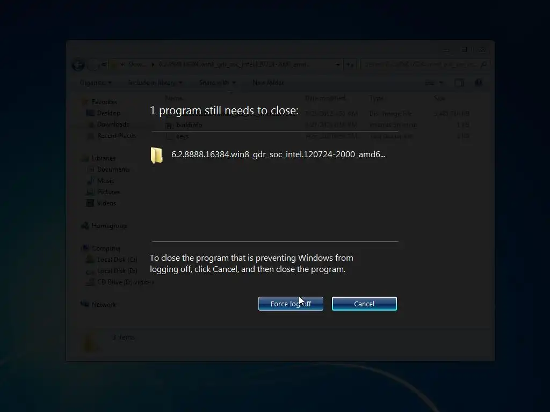Select the 6.2.8888.16384.win8_gdr_soc_intel program entry text
This screenshot has height=412, width=550.
pos(278,154)
